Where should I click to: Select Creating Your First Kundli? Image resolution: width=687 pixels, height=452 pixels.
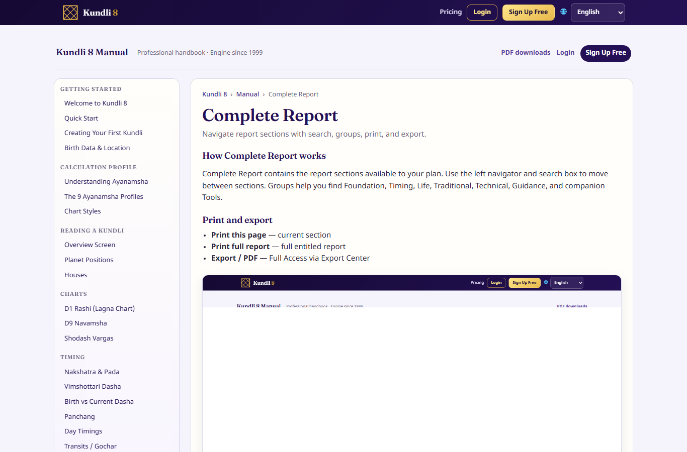pos(103,133)
